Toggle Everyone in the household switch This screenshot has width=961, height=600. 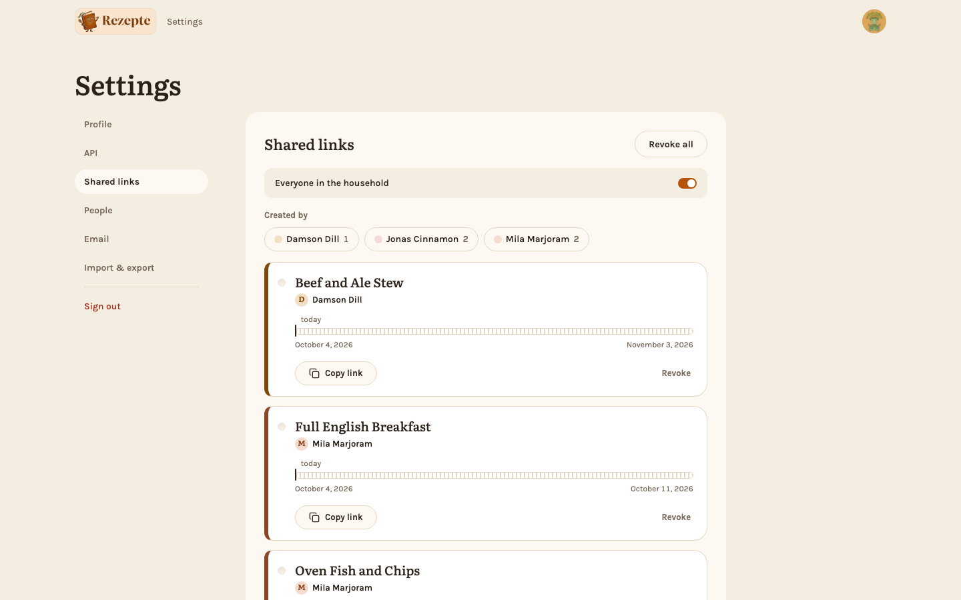click(x=687, y=183)
